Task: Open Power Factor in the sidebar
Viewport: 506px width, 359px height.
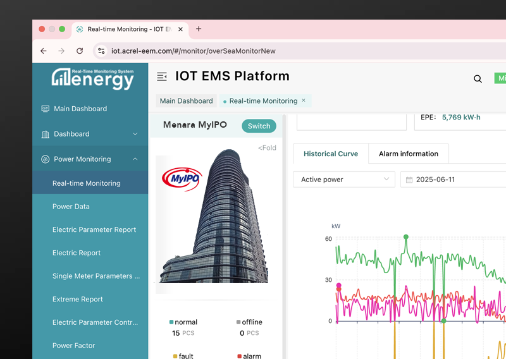Action: pos(90,346)
